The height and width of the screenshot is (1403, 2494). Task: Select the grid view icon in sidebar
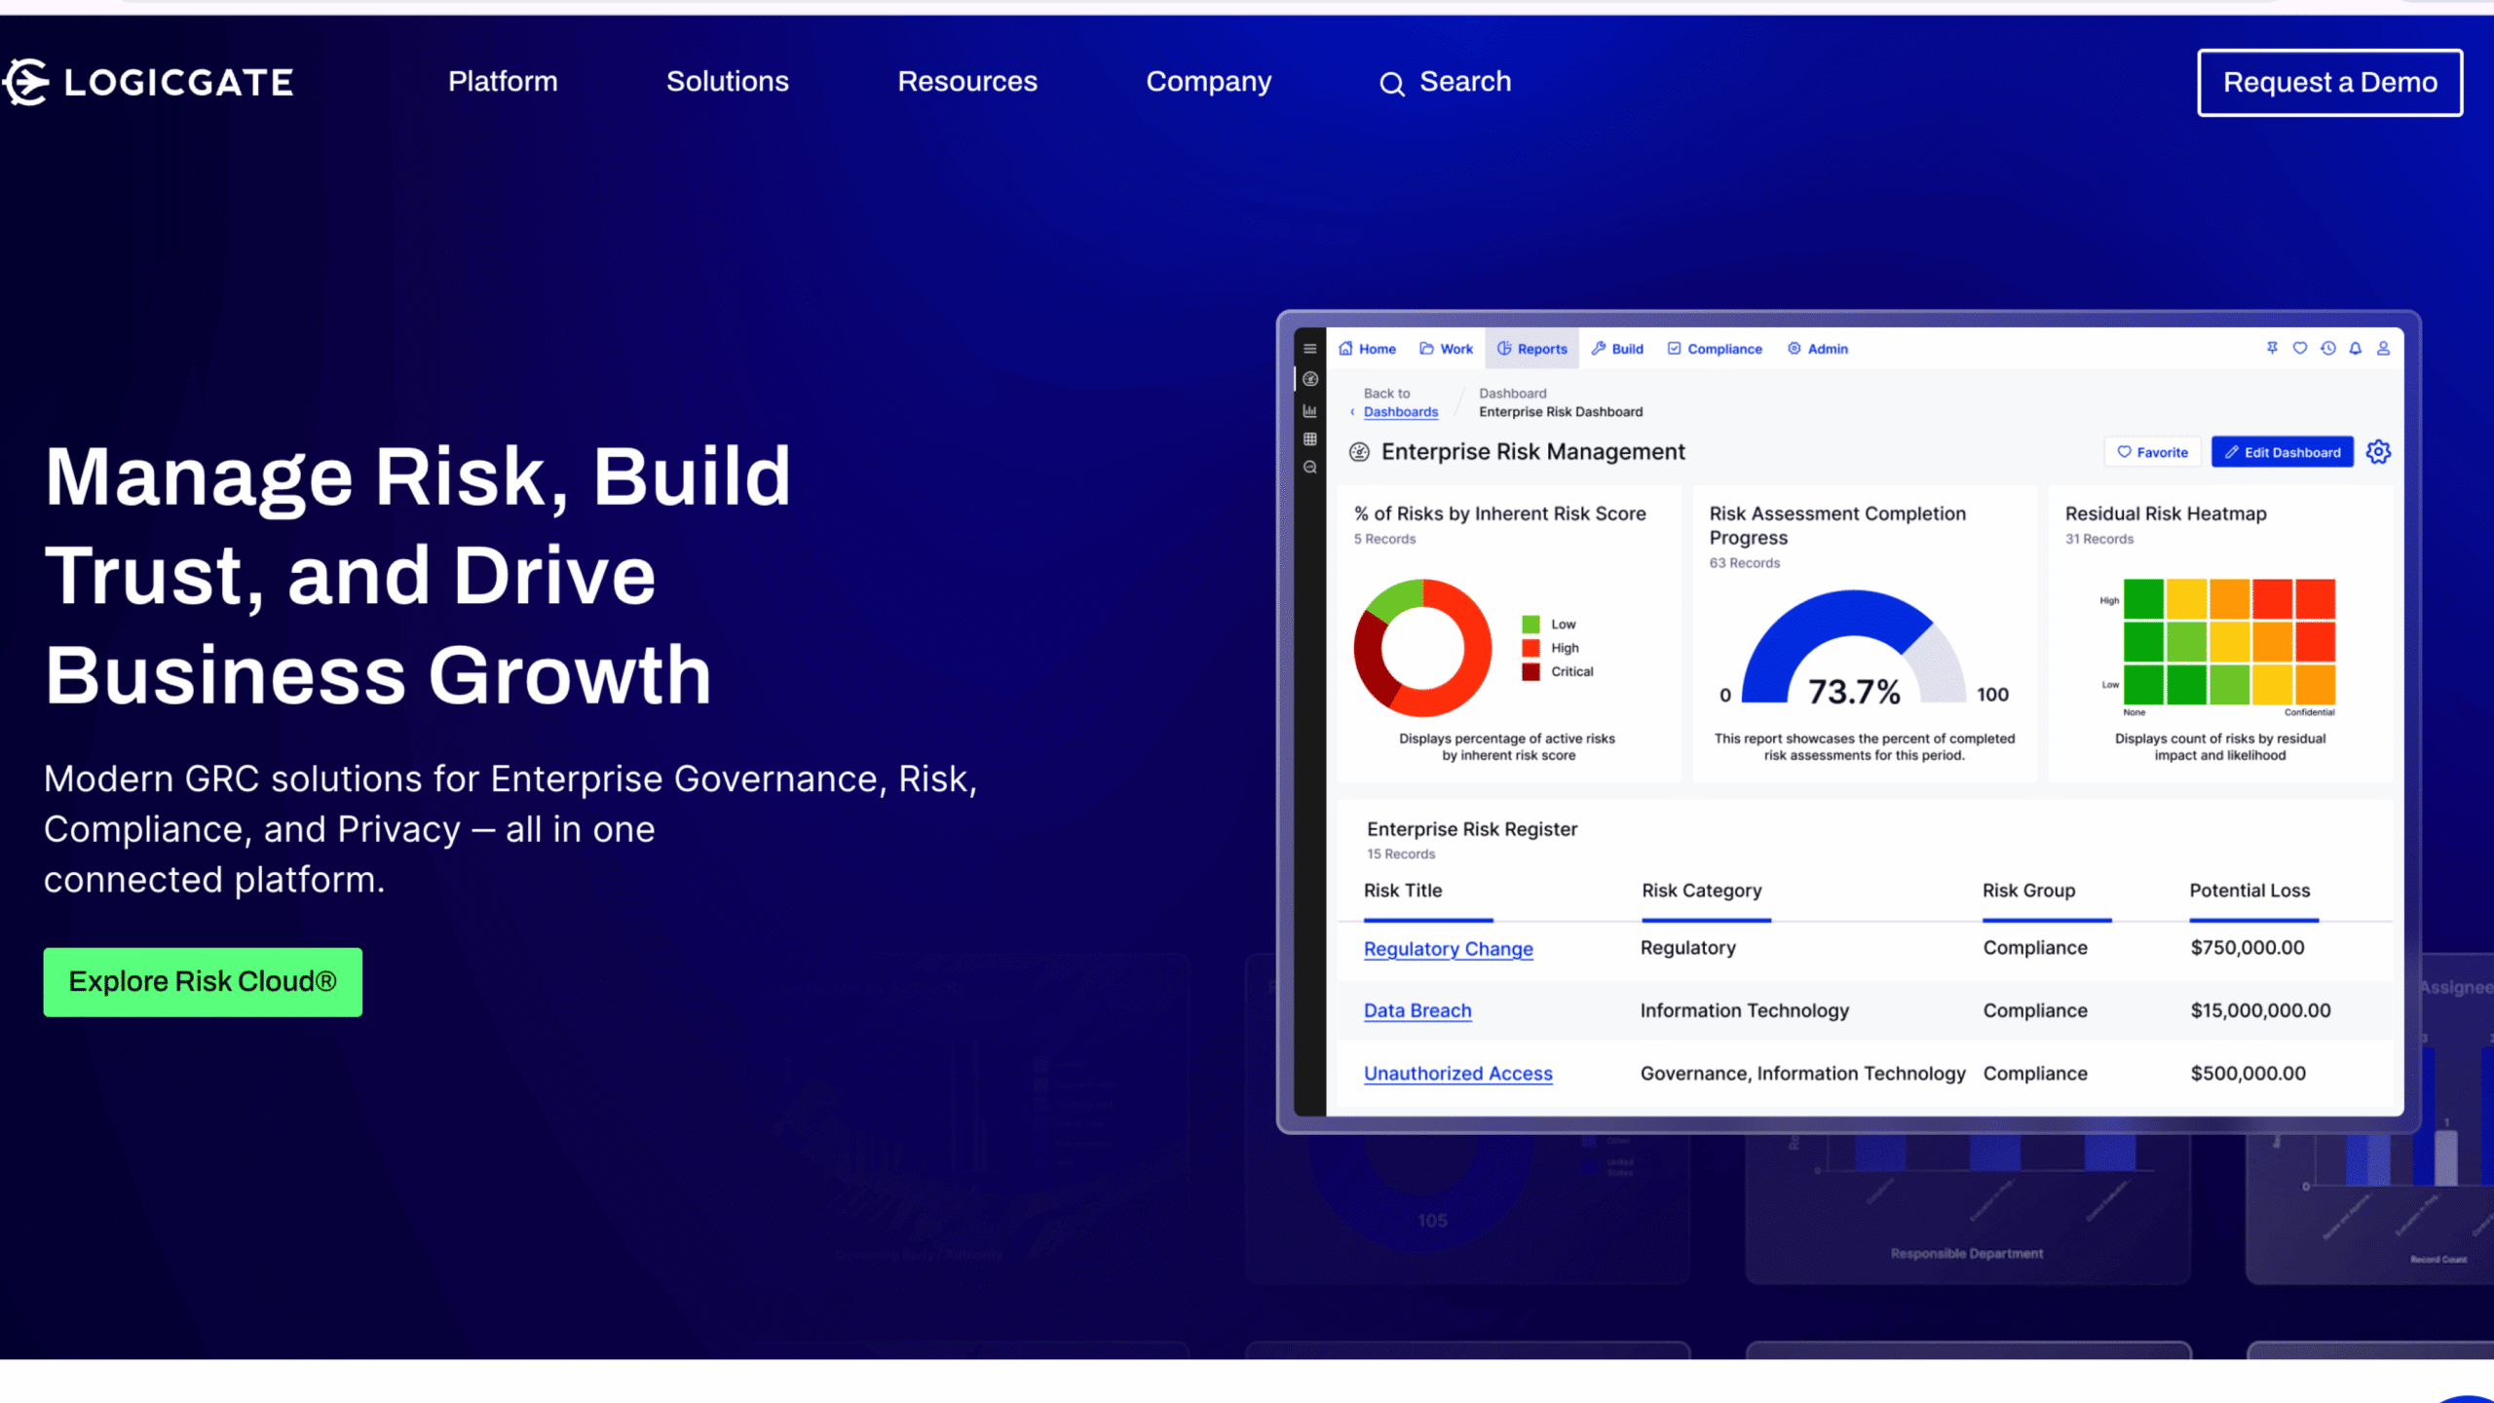click(1309, 438)
